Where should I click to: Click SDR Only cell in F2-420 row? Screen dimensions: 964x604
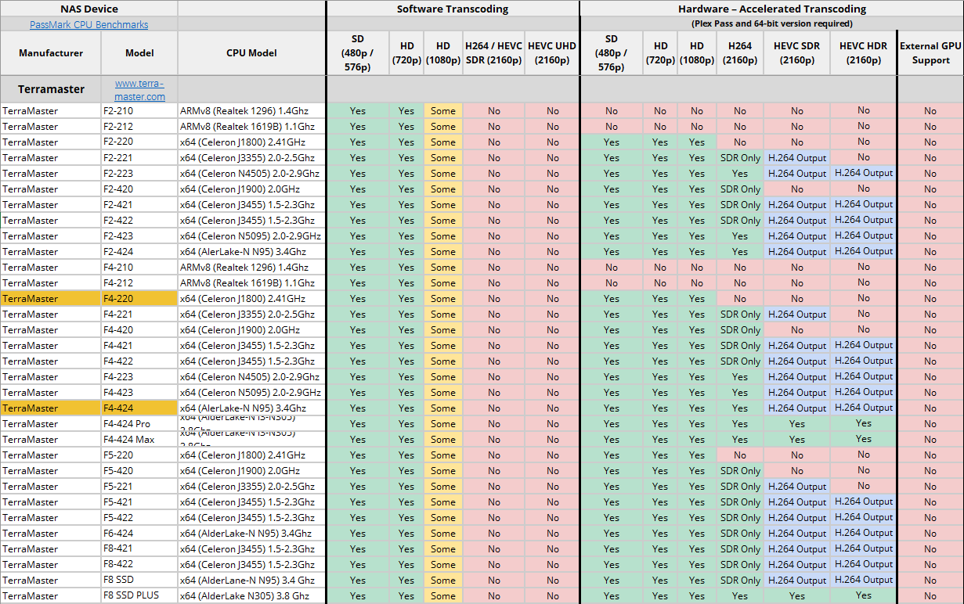(x=740, y=189)
